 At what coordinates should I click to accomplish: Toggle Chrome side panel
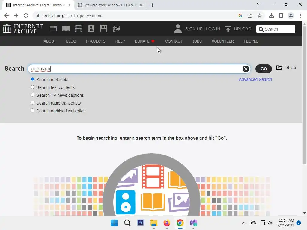click(281, 16)
